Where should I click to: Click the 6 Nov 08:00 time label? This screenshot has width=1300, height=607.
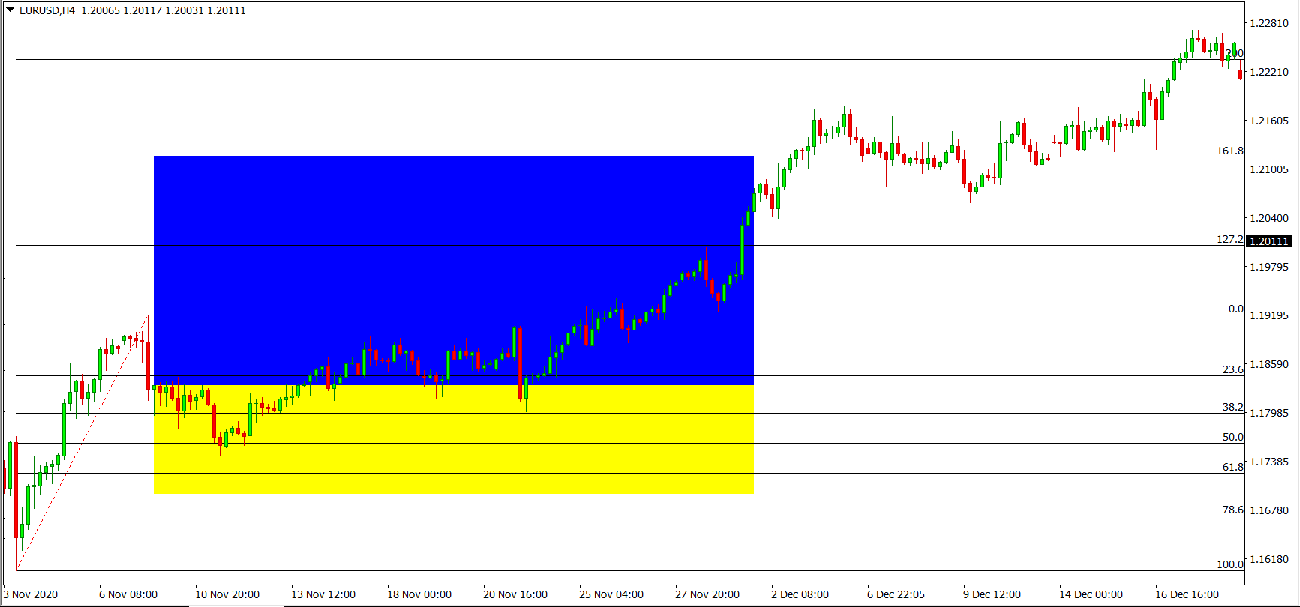coord(128,594)
